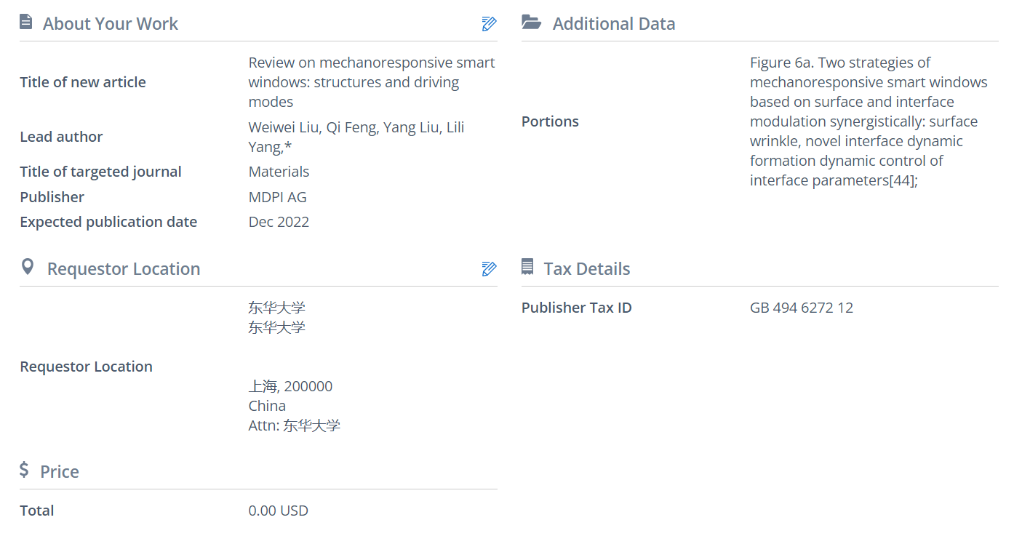This screenshot has width=1022, height=544.
Task: Click the receipt icon beside Tax Details
Action: (x=527, y=267)
